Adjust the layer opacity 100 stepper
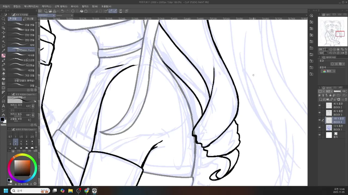Screen dimensions: 348x195 pos(347,92)
